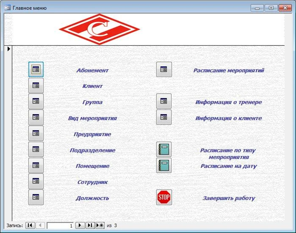Open the Информация о тренере form button
296x233 pixels.
(x=164, y=101)
